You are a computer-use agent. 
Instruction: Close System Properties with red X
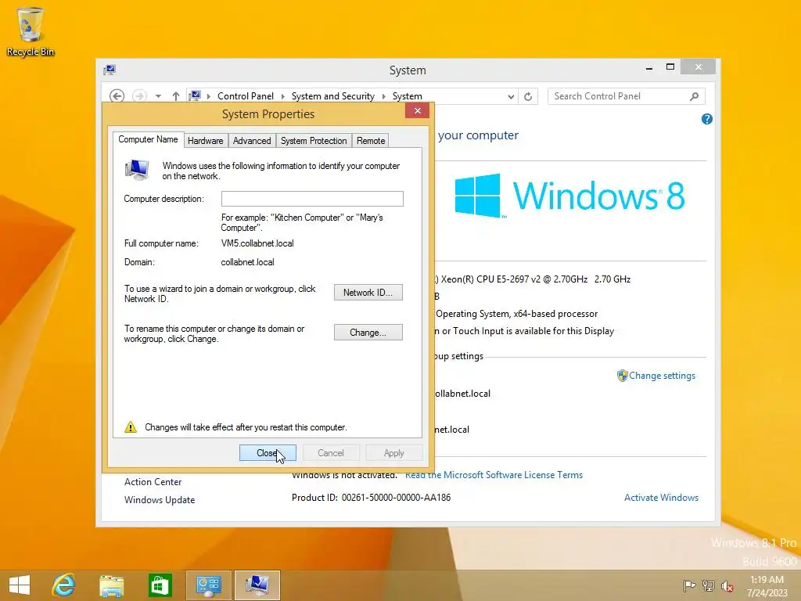coord(418,111)
